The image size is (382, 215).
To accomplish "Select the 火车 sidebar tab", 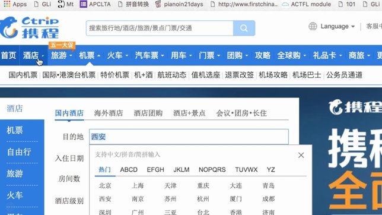I will tap(15, 195).
